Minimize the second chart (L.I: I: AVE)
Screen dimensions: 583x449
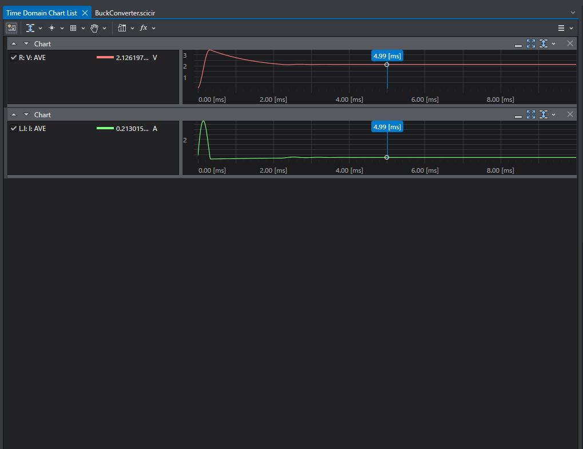[518, 116]
